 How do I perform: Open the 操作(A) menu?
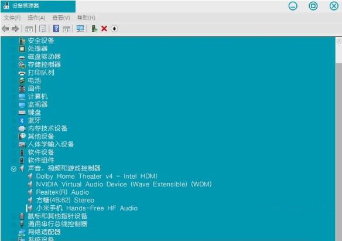coord(37,18)
